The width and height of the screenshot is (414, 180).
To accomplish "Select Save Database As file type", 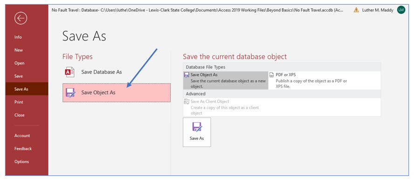I will click(117, 72).
